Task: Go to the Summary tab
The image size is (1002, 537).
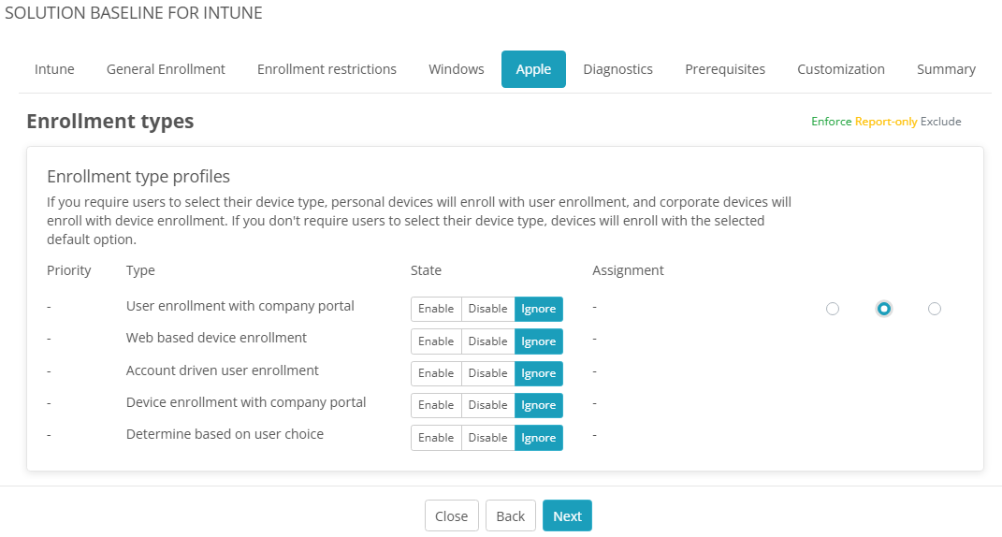Action: [x=946, y=69]
